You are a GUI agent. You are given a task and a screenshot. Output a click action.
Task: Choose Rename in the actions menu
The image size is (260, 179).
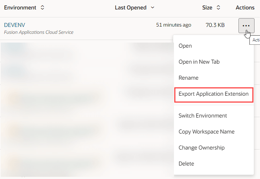189,78
